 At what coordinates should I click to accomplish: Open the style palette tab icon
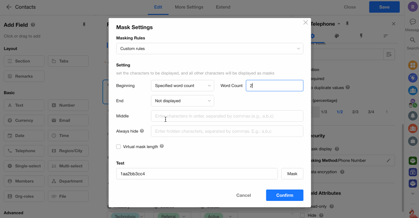point(337,36)
